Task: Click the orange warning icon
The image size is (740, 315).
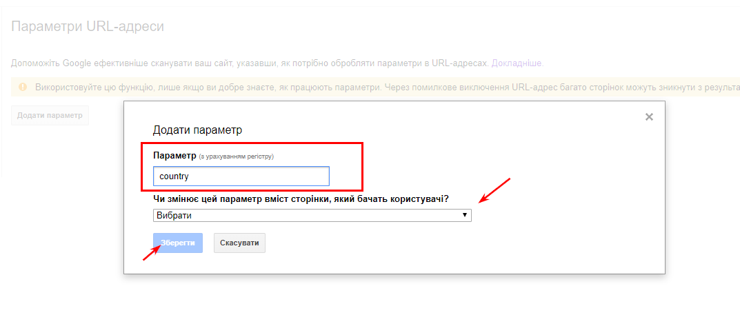Action: point(23,87)
